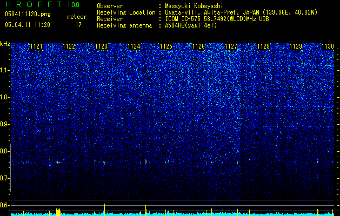Click the meteor count value 17
The height and width of the screenshot is (216, 340).
pyautogui.click(x=78, y=25)
